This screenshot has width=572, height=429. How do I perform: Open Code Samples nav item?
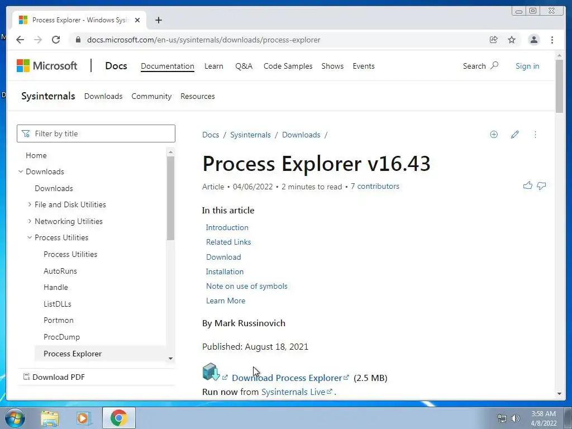click(288, 66)
